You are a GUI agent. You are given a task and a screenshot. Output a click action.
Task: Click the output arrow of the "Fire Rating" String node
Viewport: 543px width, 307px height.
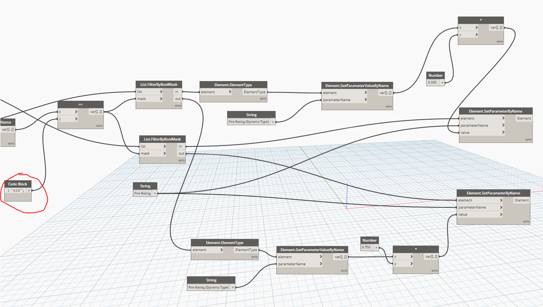[x=155, y=193]
